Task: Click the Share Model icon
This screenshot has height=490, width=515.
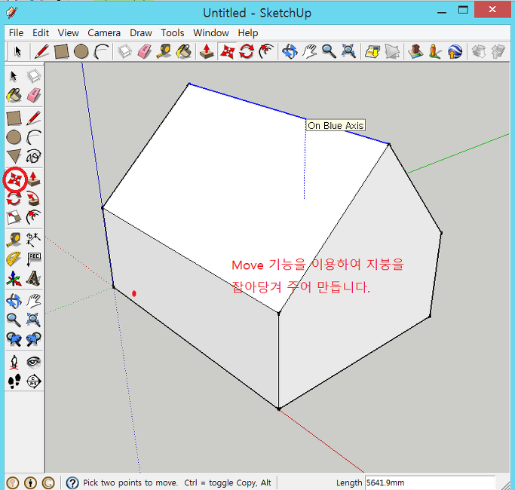Action: [x=498, y=51]
